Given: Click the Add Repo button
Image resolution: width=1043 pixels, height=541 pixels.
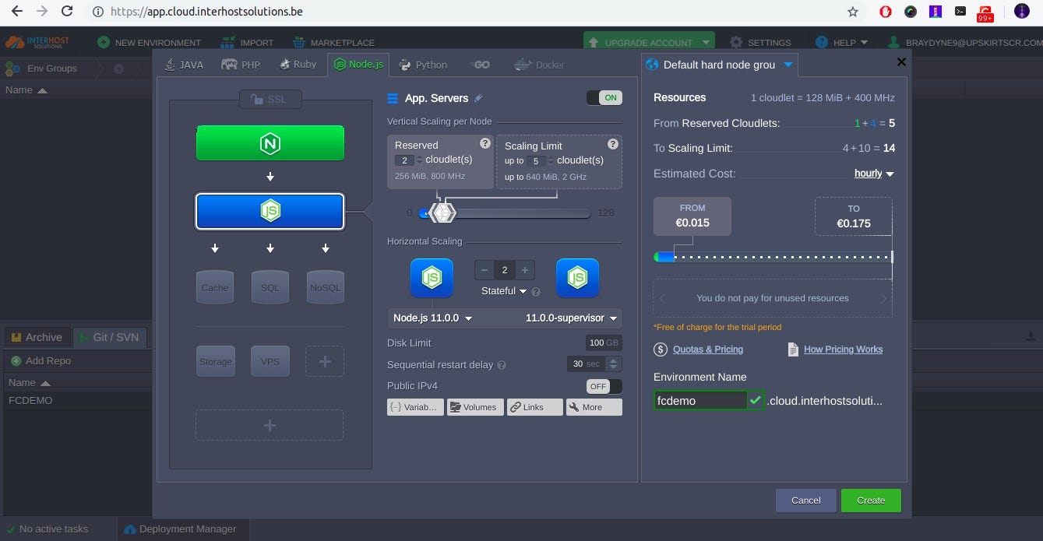Looking at the screenshot, I should (x=41, y=361).
